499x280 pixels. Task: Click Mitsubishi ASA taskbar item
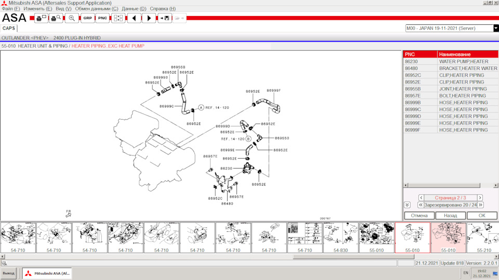[x=47, y=273]
